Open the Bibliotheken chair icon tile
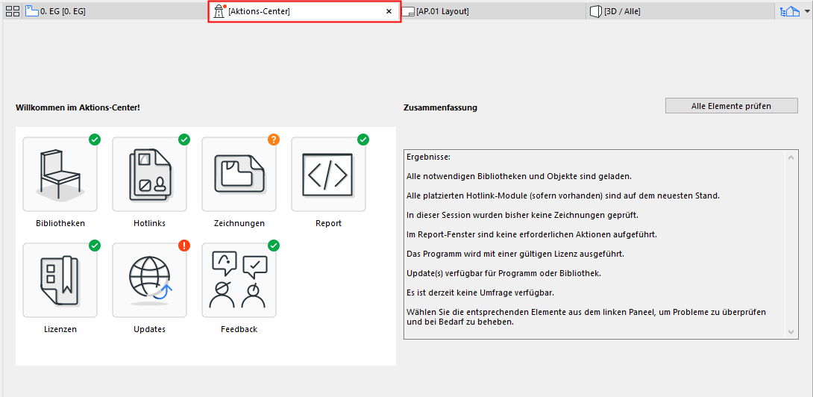 (x=60, y=175)
